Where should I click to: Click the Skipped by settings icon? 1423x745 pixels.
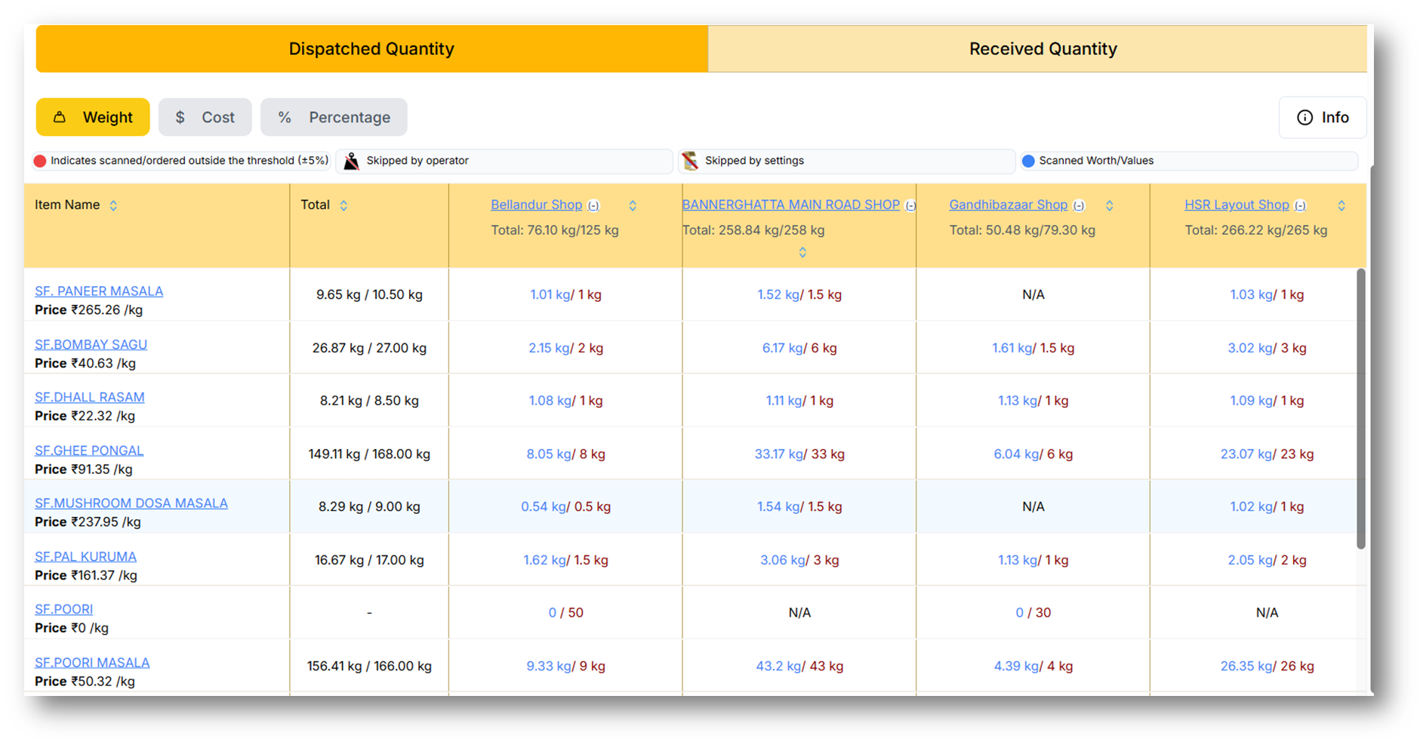click(689, 161)
